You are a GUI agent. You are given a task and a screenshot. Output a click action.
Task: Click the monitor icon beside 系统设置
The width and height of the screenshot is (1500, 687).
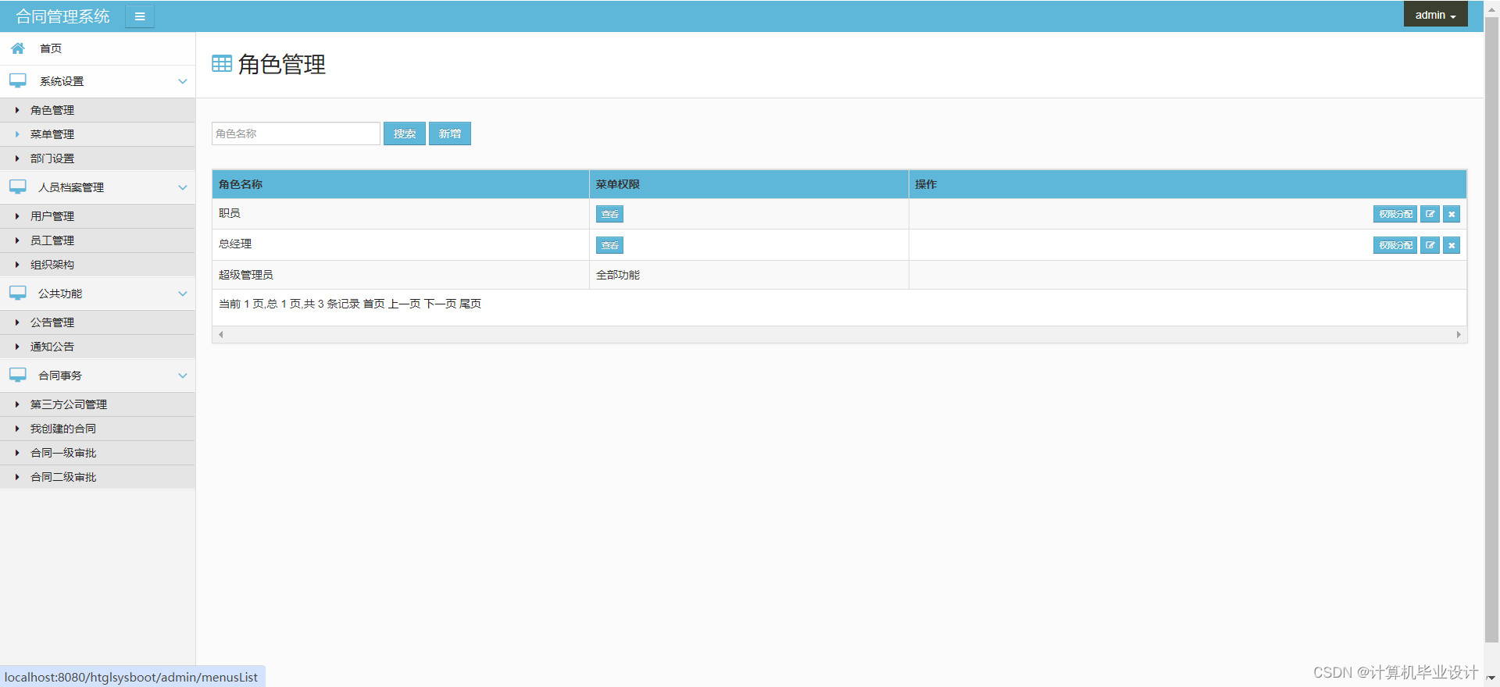(18, 81)
